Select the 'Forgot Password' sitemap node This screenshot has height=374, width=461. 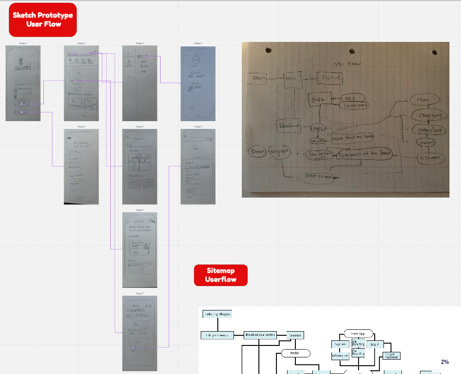(392, 356)
